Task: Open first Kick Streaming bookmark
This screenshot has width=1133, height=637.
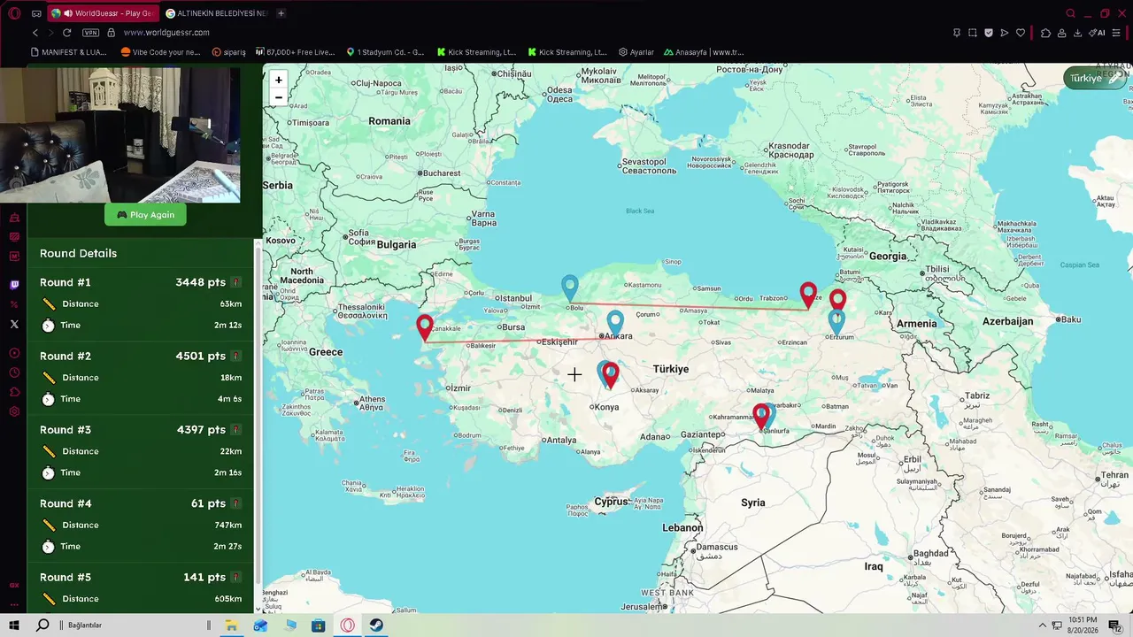Action: [x=475, y=52]
